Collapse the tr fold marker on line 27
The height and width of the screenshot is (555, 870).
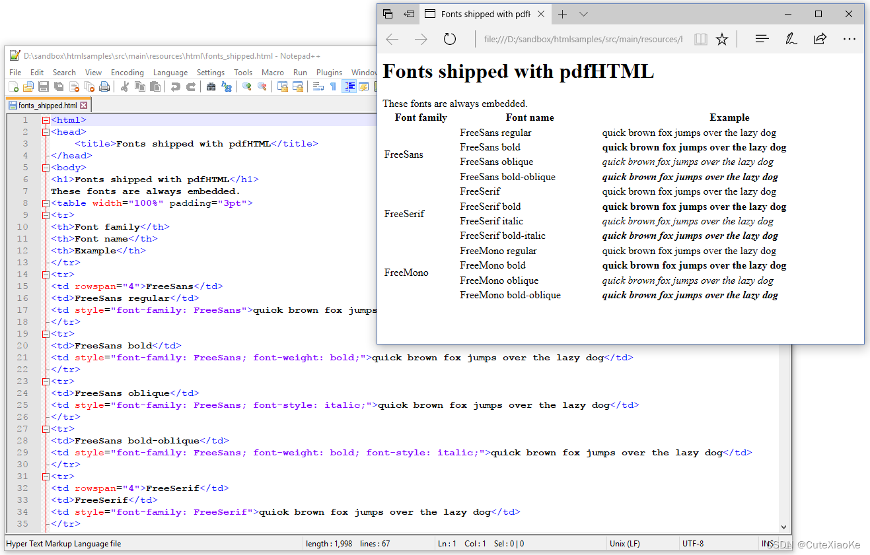coord(45,429)
